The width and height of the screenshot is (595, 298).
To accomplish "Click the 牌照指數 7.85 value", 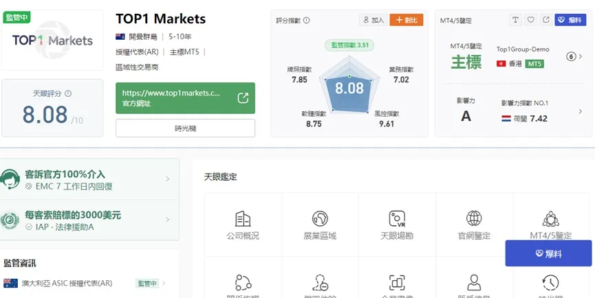I will [x=299, y=80].
